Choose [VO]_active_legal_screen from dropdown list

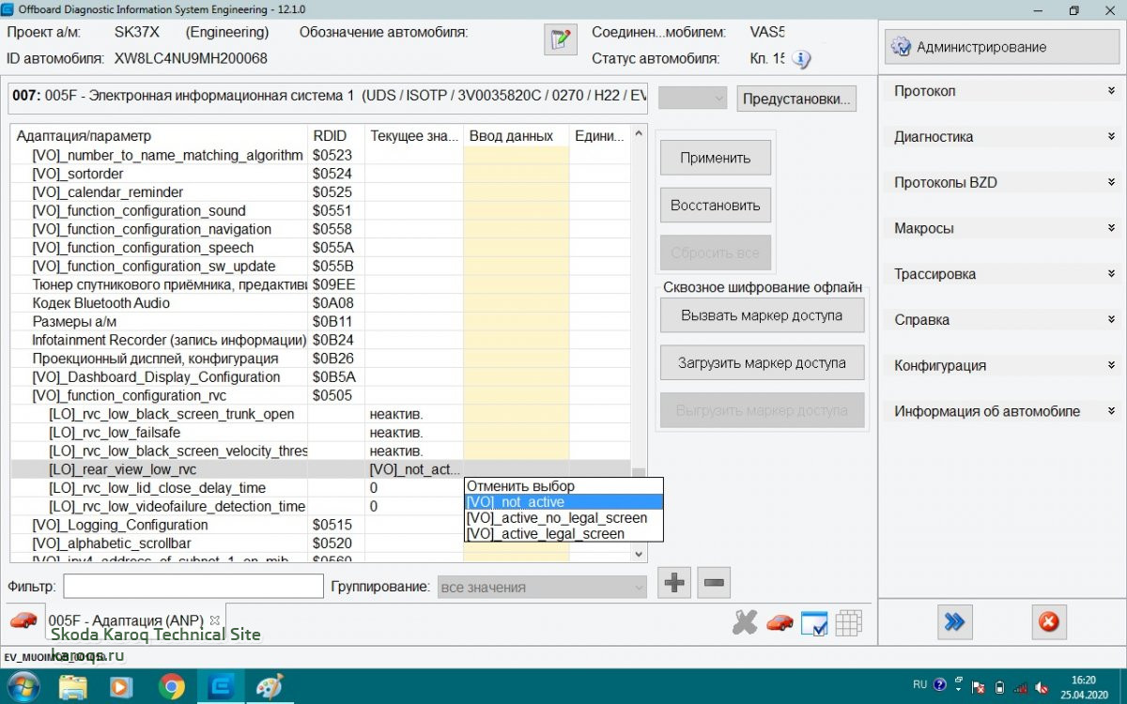[x=545, y=533]
